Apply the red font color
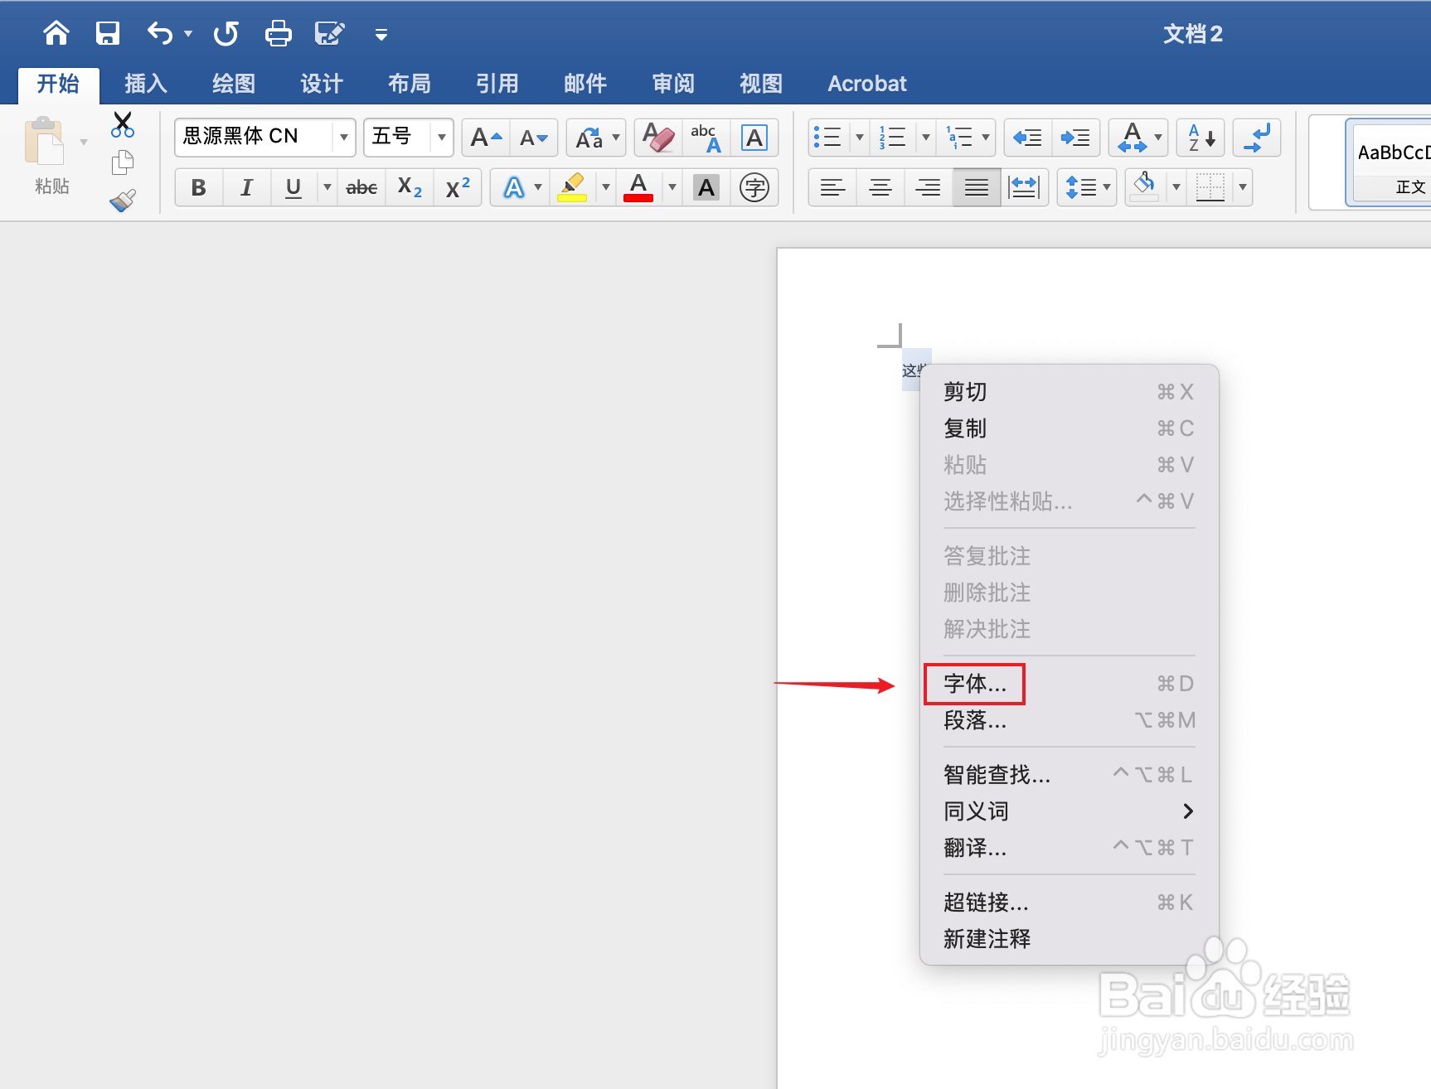 [x=638, y=187]
